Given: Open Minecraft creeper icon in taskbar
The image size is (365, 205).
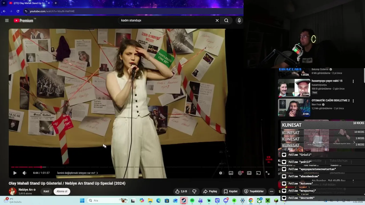Looking at the screenshot, I should (x=267, y=200).
